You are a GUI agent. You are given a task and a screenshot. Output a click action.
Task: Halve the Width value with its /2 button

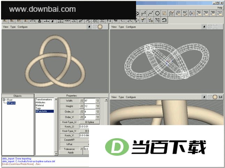click(x=82, y=101)
